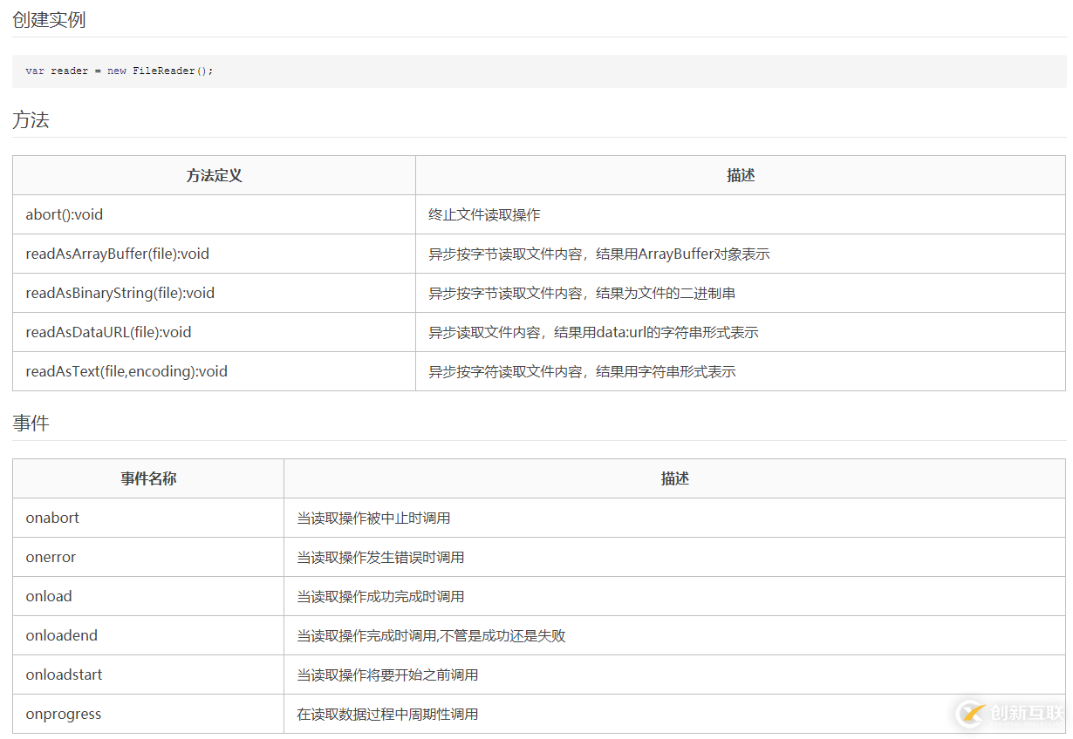Select readAsBinaryString(file):void method definition
Image resolution: width=1073 pixels, height=739 pixels.
pyautogui.click(x=119, y=292)
